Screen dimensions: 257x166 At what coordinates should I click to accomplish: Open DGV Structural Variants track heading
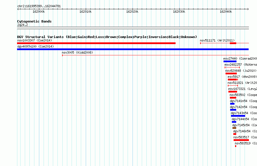pyautogui.click(x=107, y=37)
